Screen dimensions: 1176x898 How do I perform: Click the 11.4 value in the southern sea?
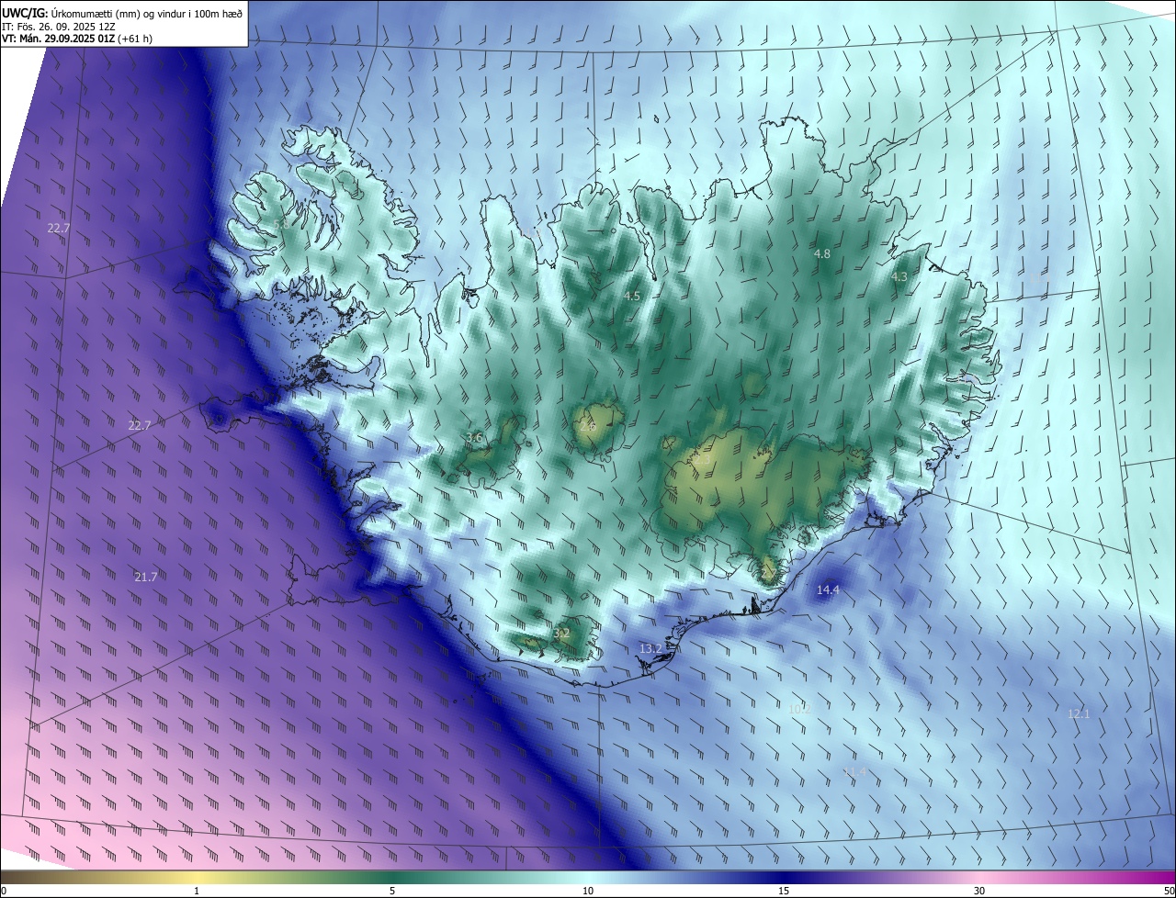[854, 772]
